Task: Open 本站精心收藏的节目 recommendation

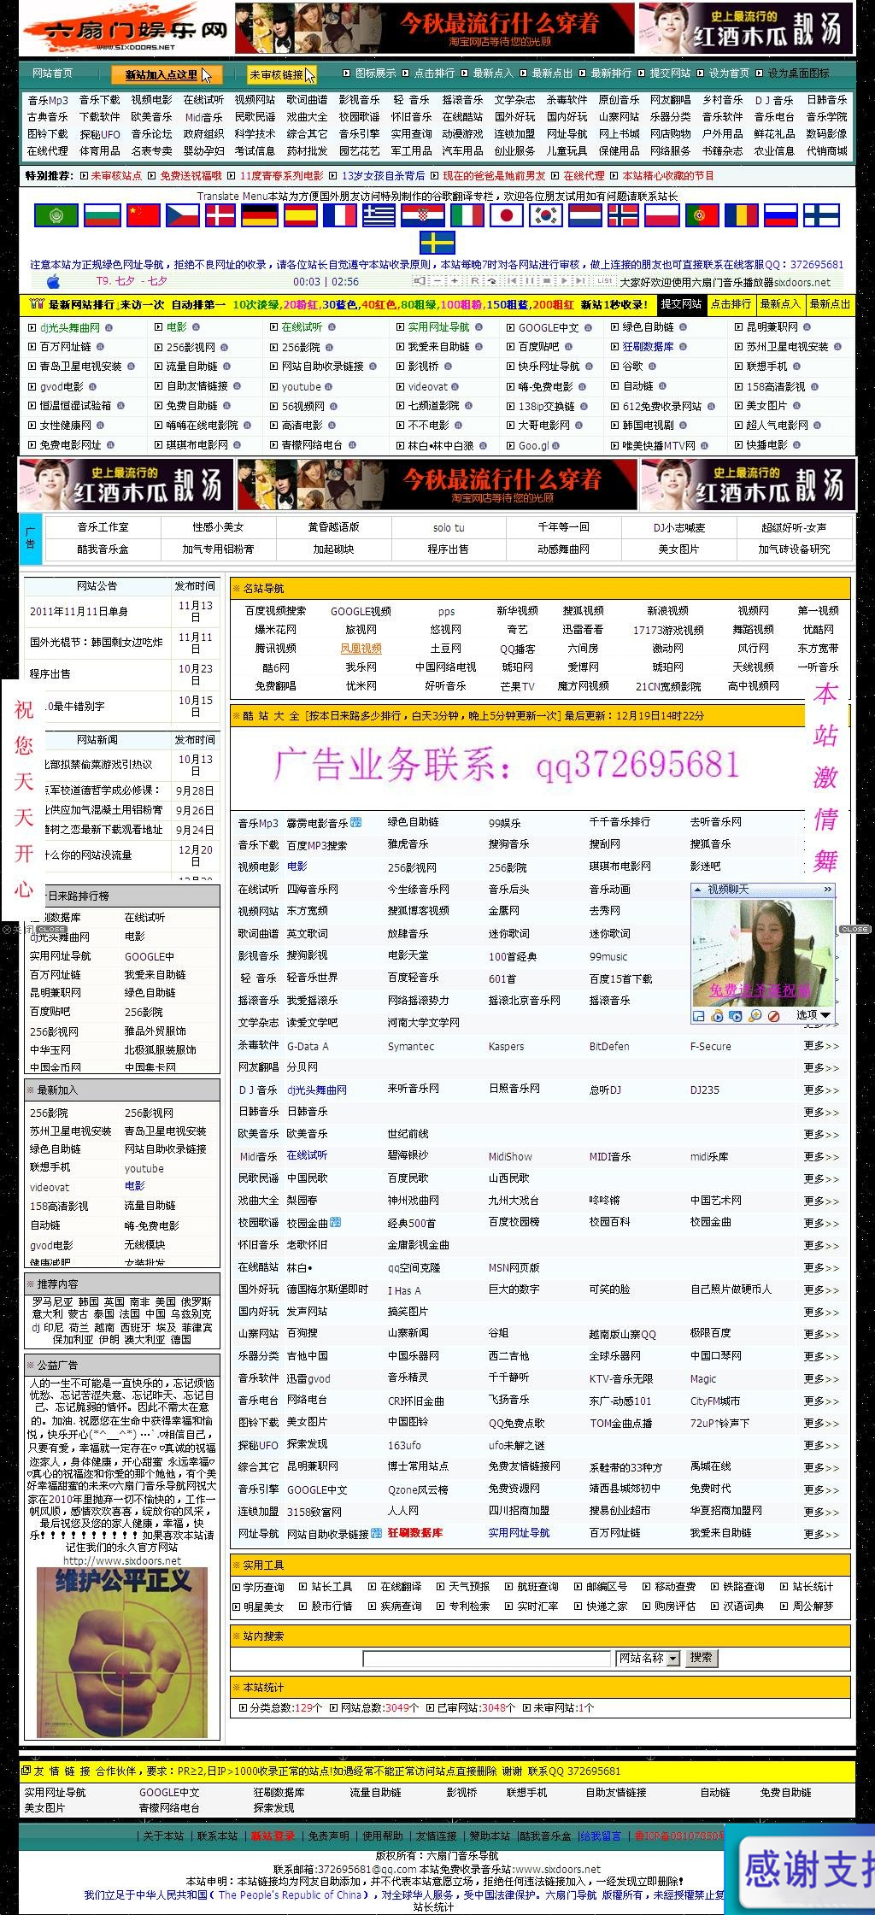Action: point(668,176)
